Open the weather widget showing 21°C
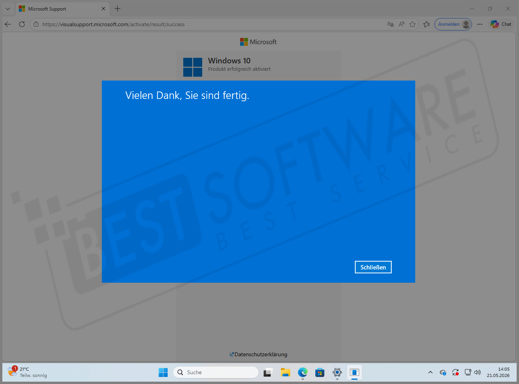 (27, 372)
